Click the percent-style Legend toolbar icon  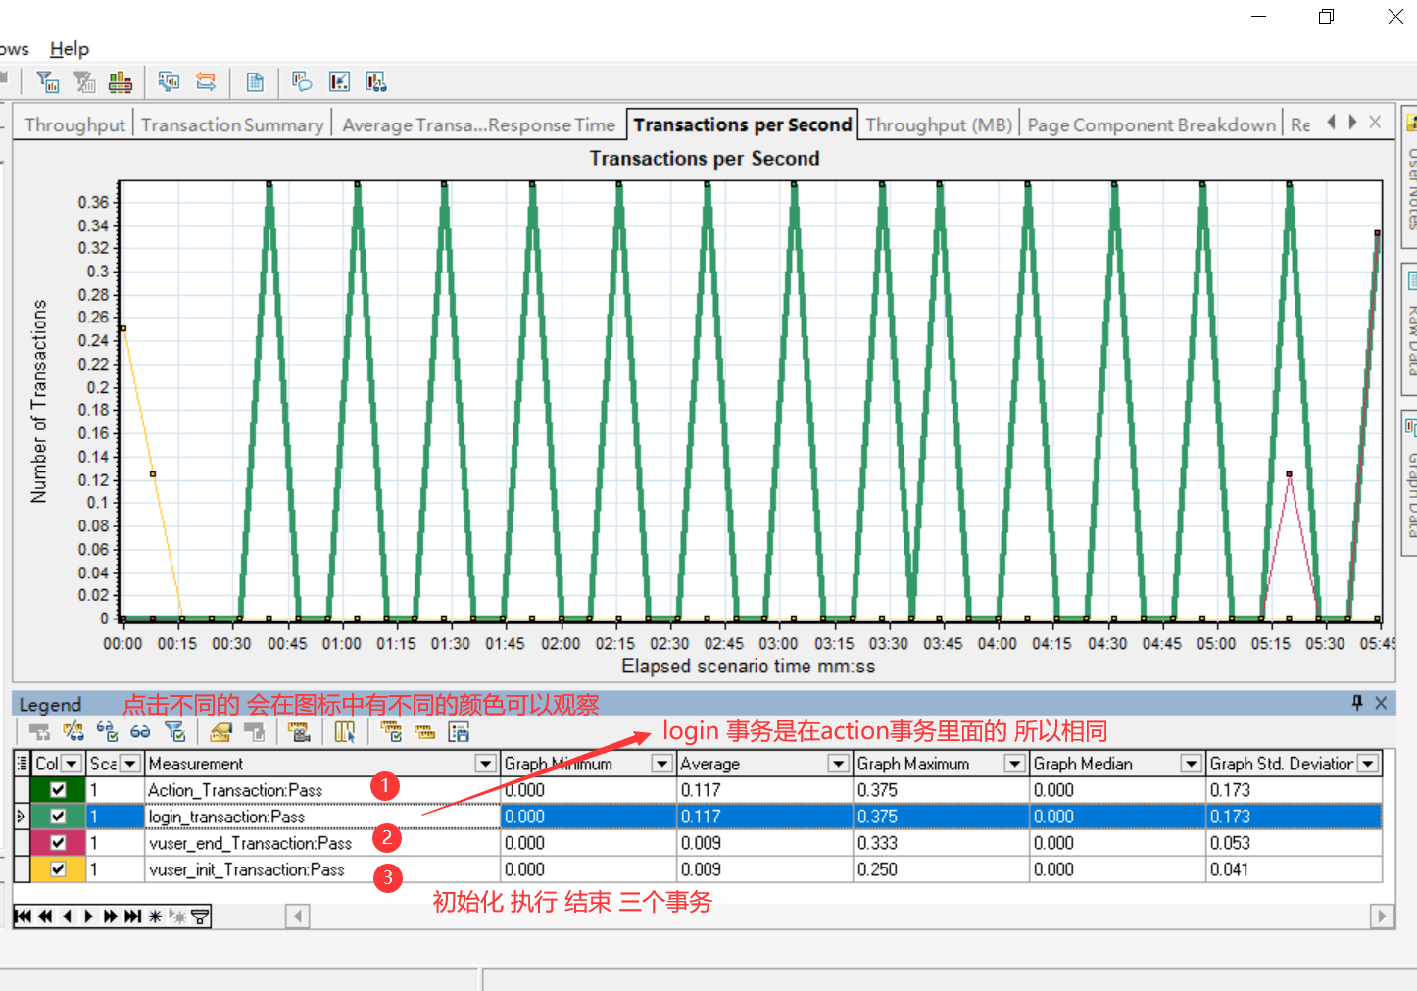coord(73,732)
